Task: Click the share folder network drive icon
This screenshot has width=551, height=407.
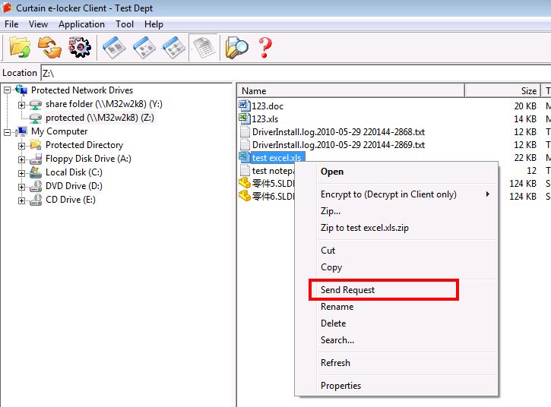Action: click(36, 104)
